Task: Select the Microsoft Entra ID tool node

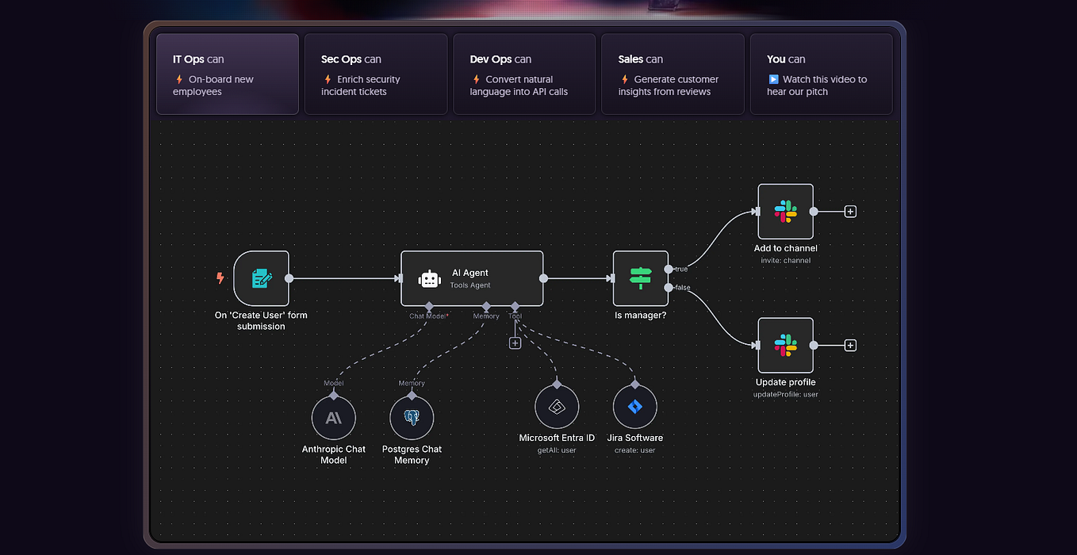Action: tap(557, 406)
